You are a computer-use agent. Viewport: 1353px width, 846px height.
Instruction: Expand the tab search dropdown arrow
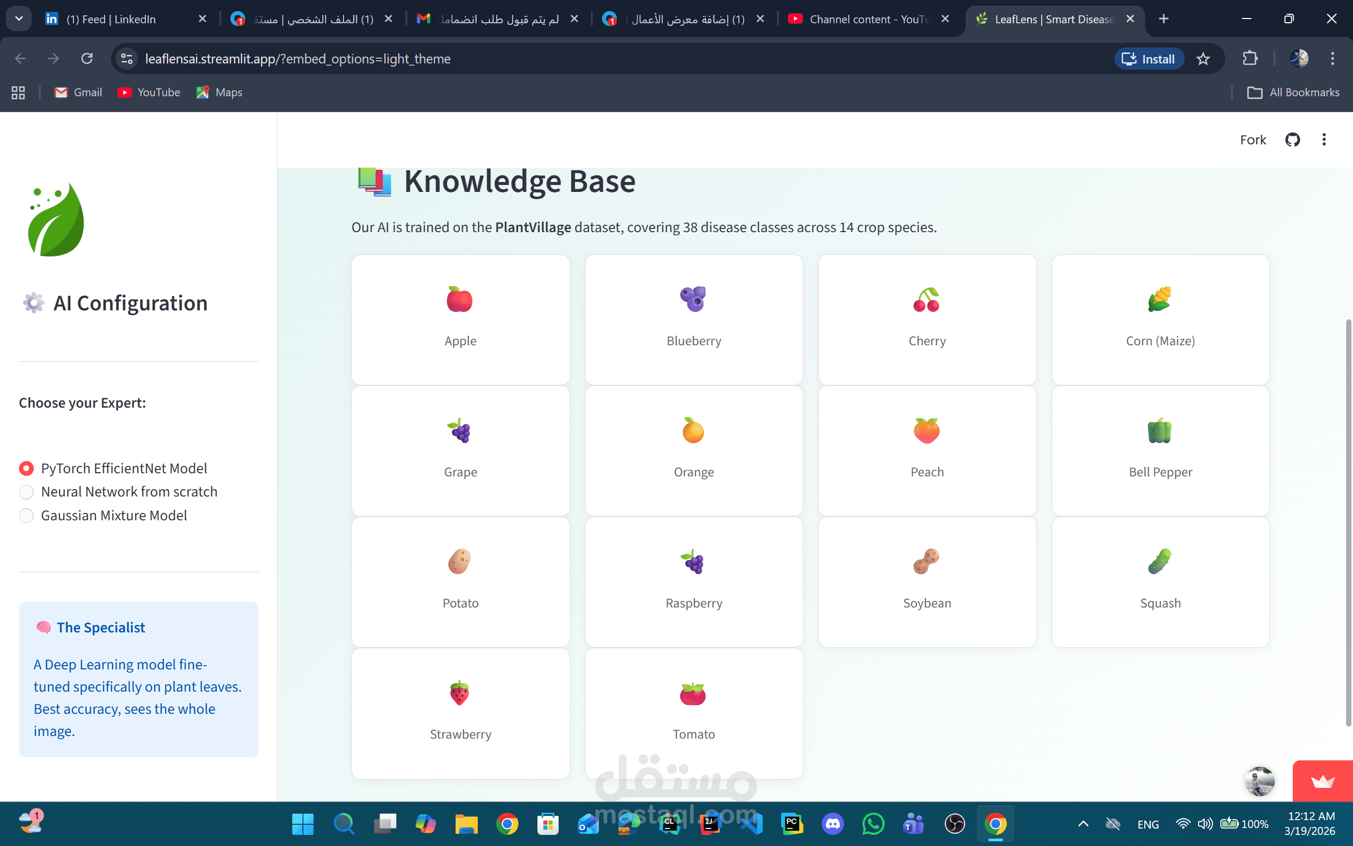pos(18,19)
